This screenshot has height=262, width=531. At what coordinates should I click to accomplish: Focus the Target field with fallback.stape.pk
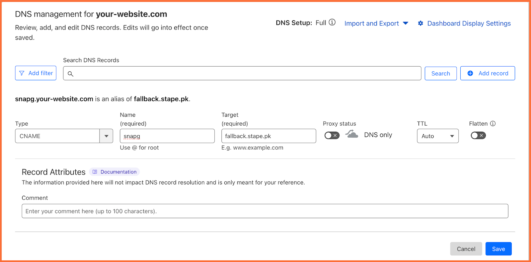pyautogui.click(x=268, y=136)
